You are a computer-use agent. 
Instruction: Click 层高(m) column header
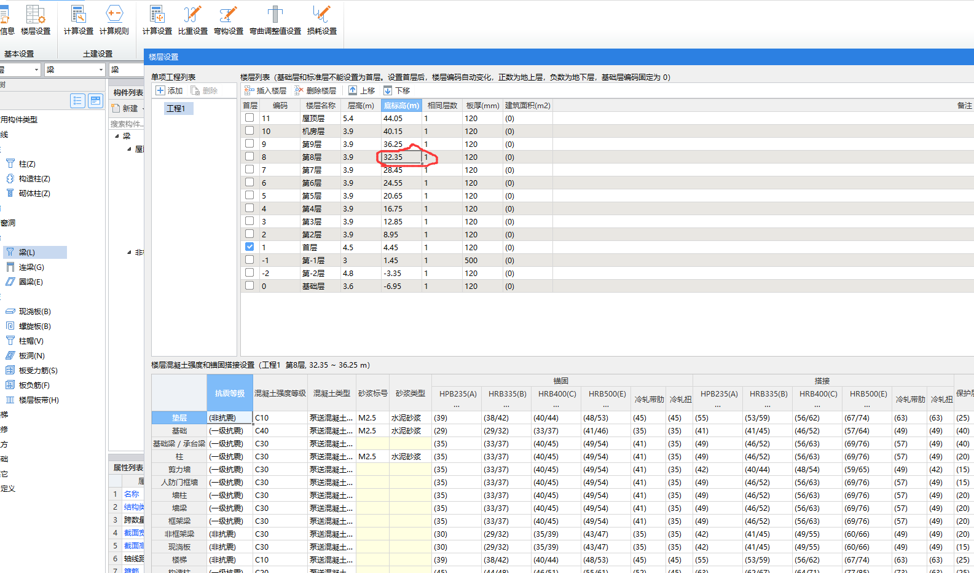[x=361, y=106]
